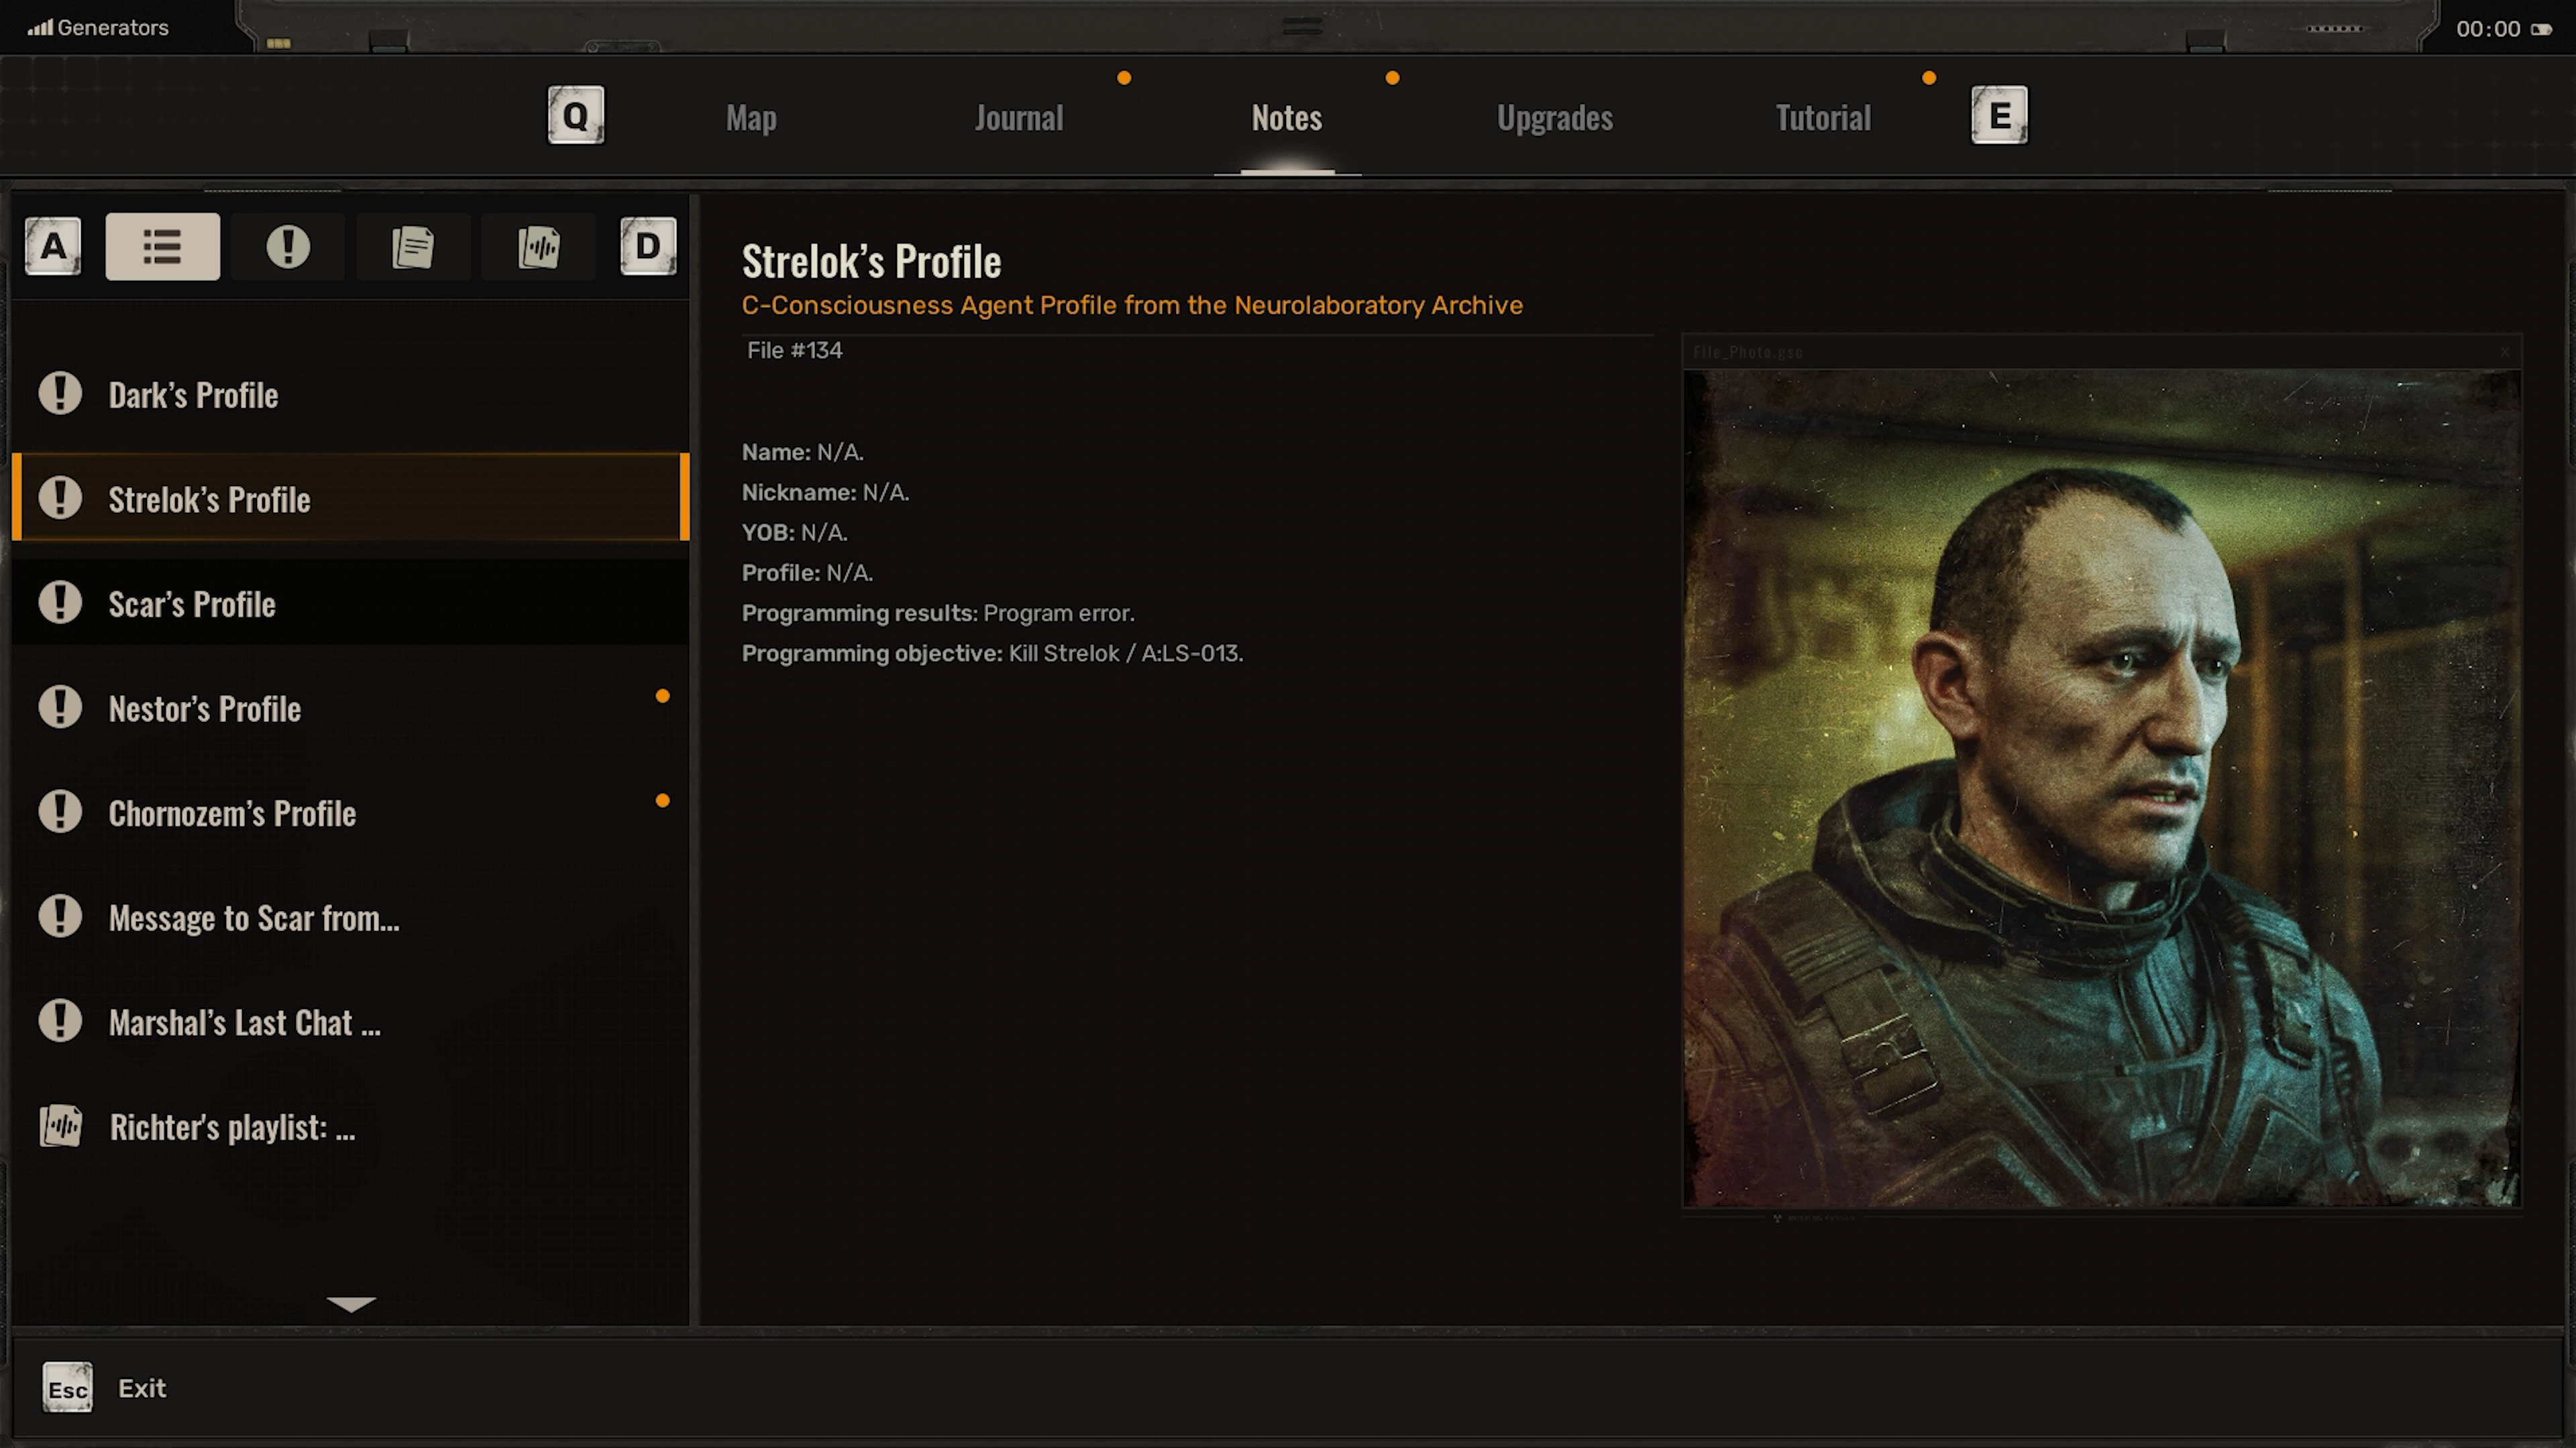Play Richter's playlist audio note

click(x=232, y=1127)
